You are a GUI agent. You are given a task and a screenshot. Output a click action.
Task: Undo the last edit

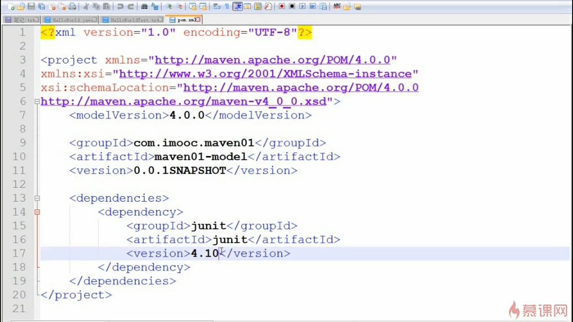pos(120,6)
